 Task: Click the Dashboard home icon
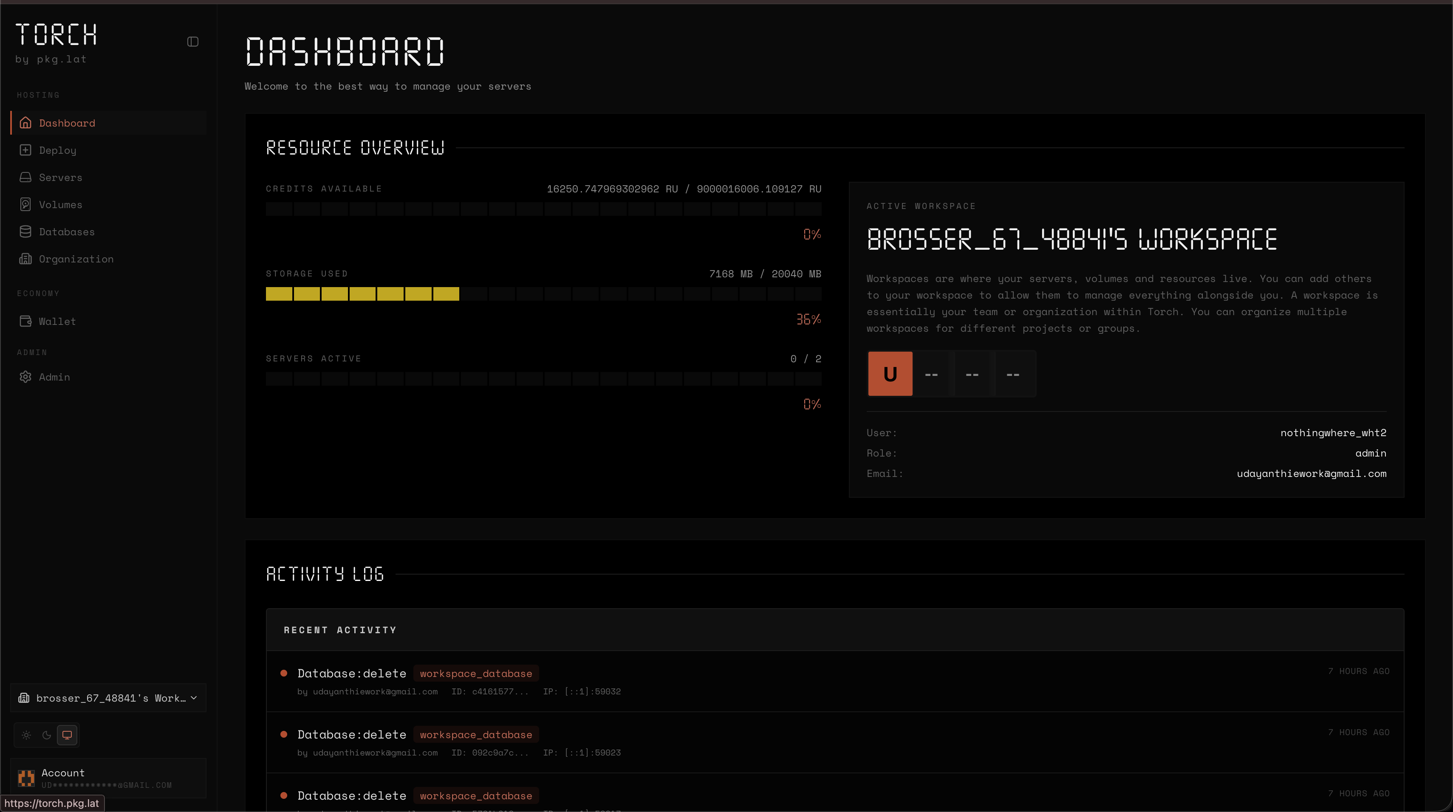click(x=25, y=123)
